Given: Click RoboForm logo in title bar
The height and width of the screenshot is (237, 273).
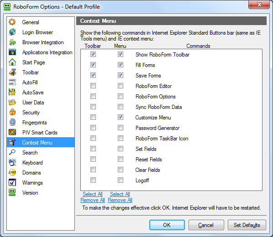Looking at the screenshot, I should 7,7.
